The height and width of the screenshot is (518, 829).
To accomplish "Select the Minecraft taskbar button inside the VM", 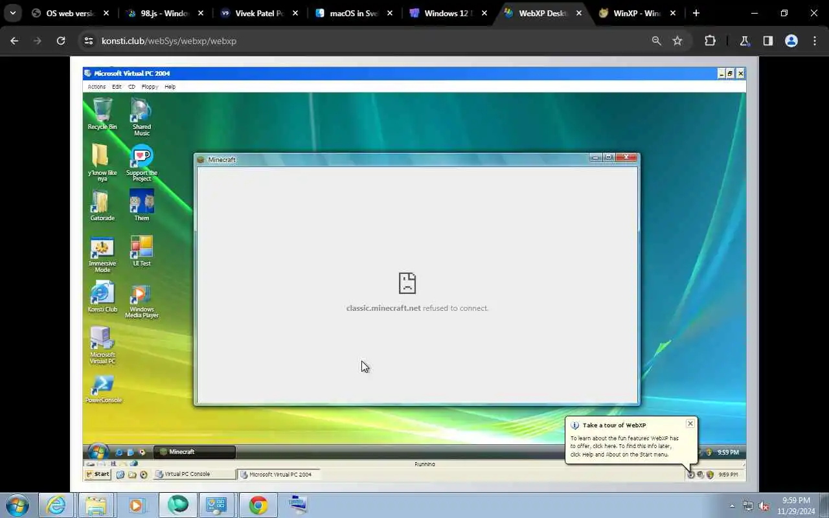I will tap(194, 452).
